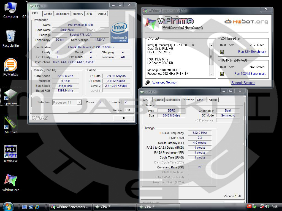Click CPU List scrollbar up arrow

coord(211,45)
